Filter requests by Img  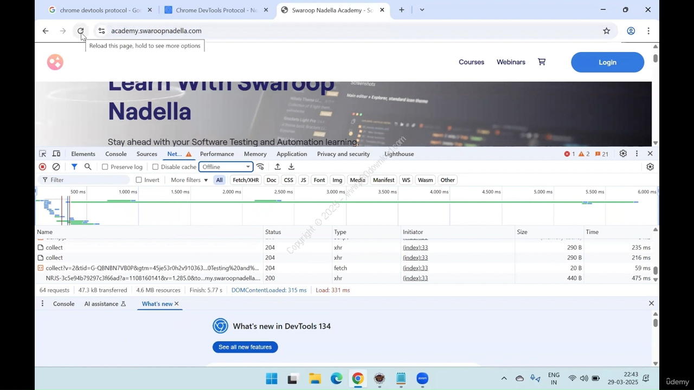337,180
